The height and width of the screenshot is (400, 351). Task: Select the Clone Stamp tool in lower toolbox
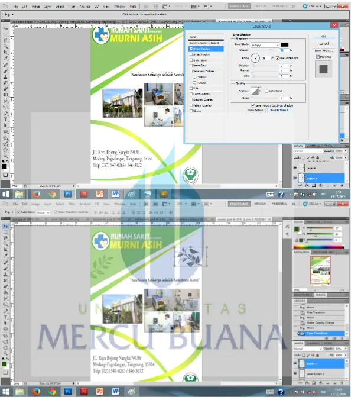(5, 275)
